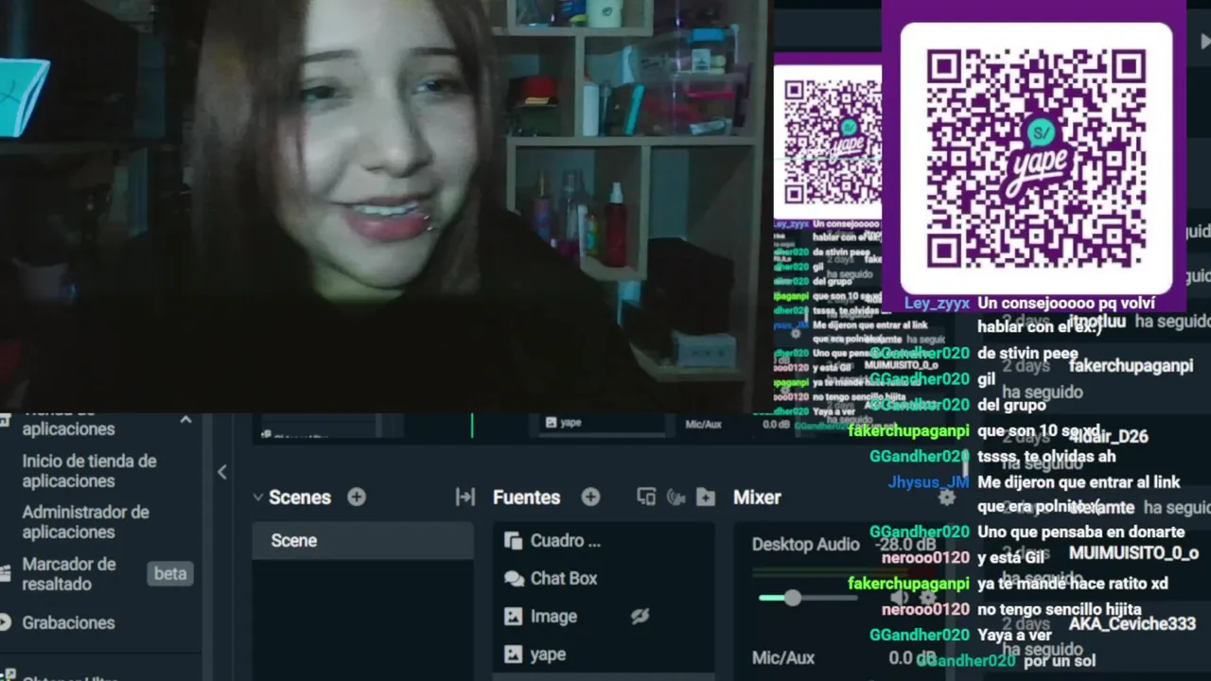
Task: Click follower name MUIMUISITO_0_o
Action: (1133, 553)
